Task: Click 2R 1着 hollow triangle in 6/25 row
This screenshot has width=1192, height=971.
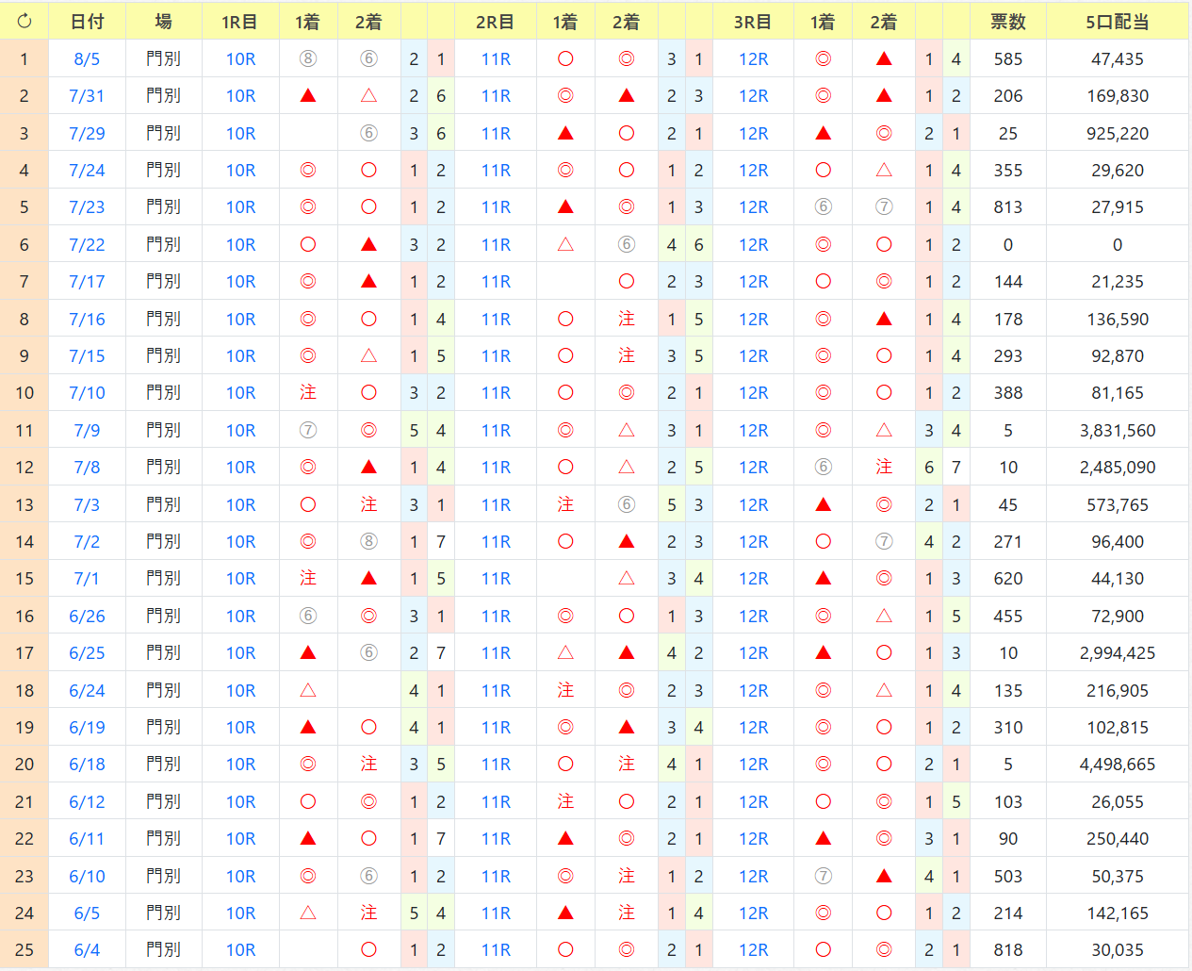Action: [x=565, y=653]
